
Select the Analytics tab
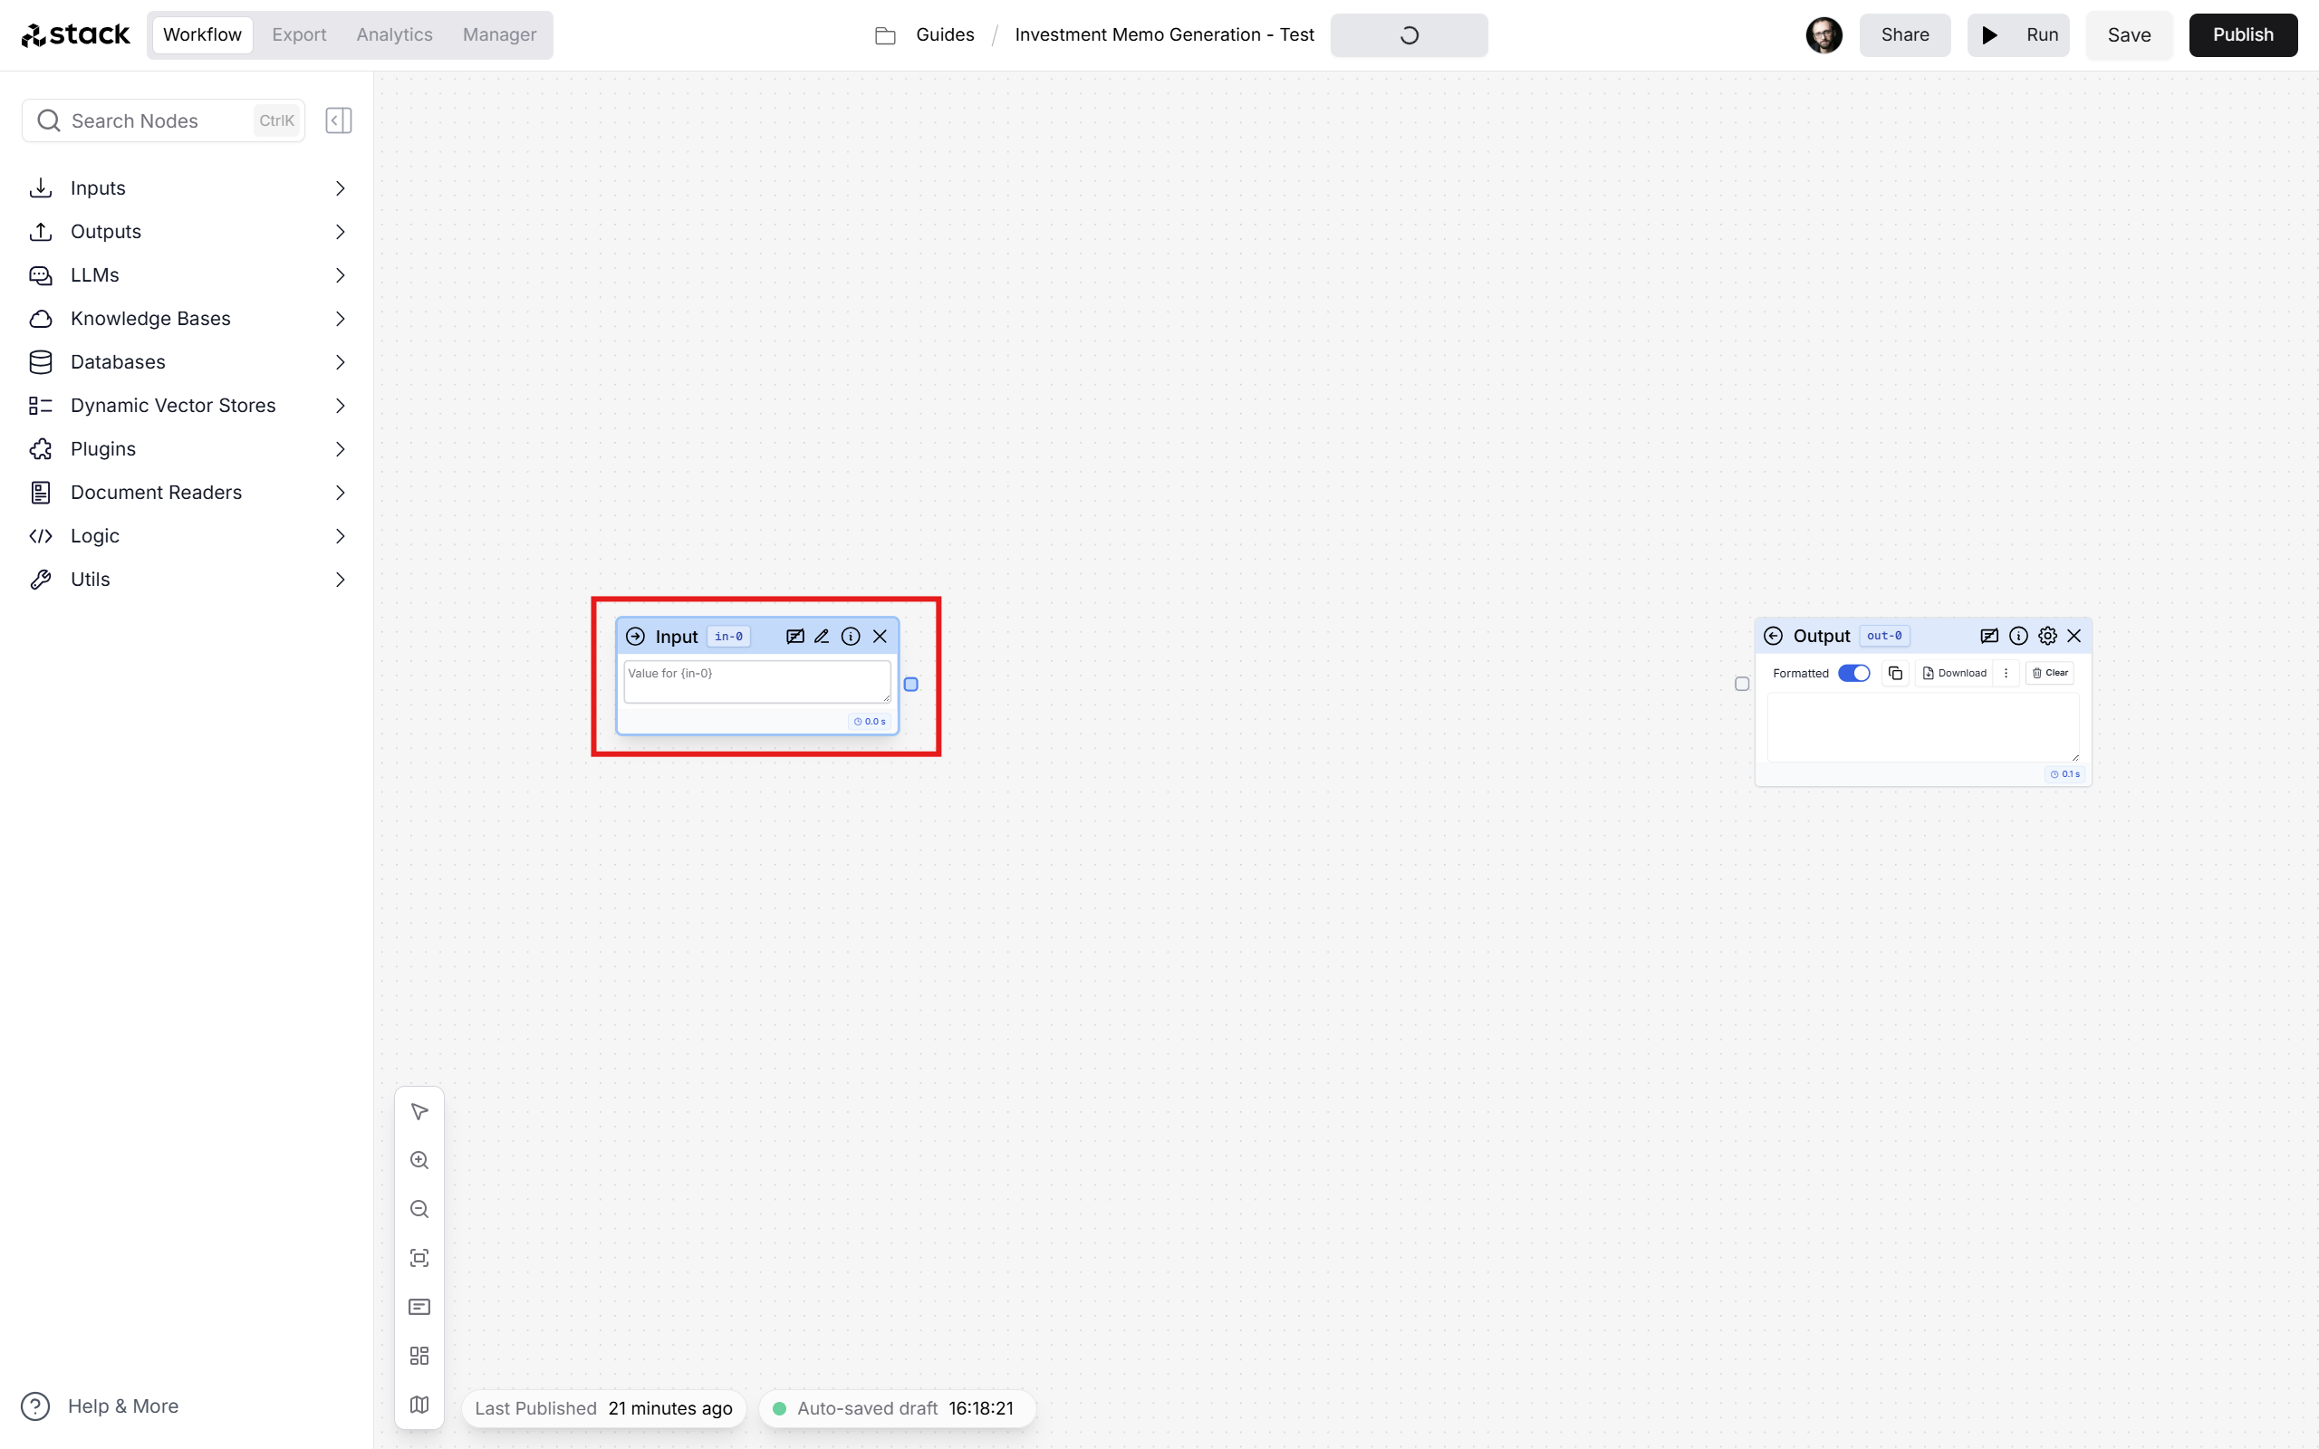click(x=396, y=34)
